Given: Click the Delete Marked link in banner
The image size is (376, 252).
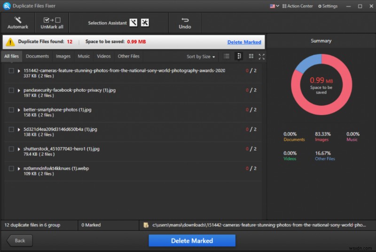Looking at the screenshot, I should pos(244,42).
